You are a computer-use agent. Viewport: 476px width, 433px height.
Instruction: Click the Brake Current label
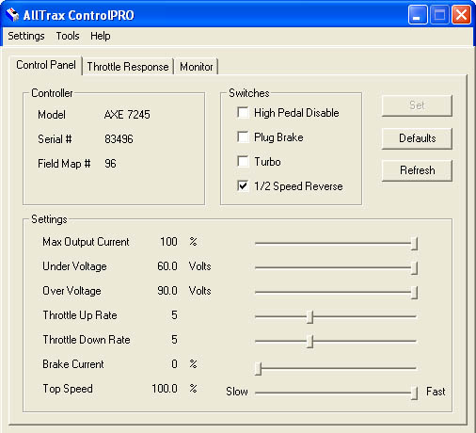coord(73,364)
